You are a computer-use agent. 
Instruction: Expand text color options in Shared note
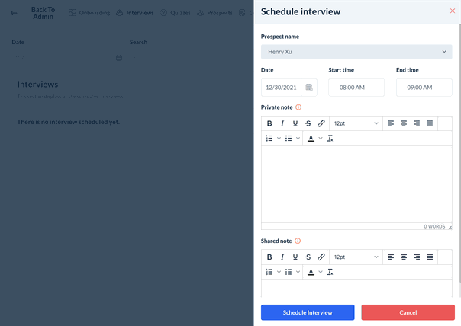pyautogui.click(x=321, y=272)
